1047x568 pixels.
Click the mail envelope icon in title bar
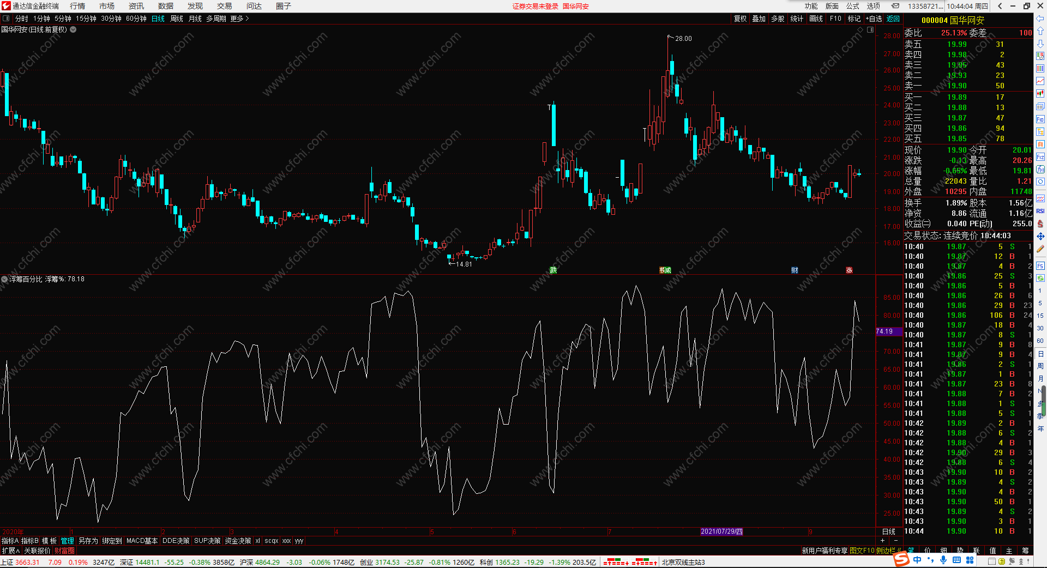(895, 6)
